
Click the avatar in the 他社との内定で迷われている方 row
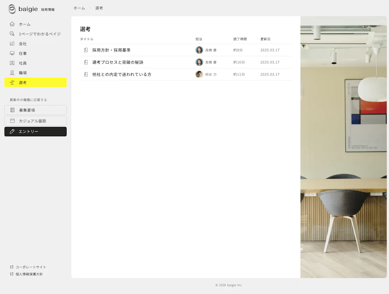[x=199, y=74]
